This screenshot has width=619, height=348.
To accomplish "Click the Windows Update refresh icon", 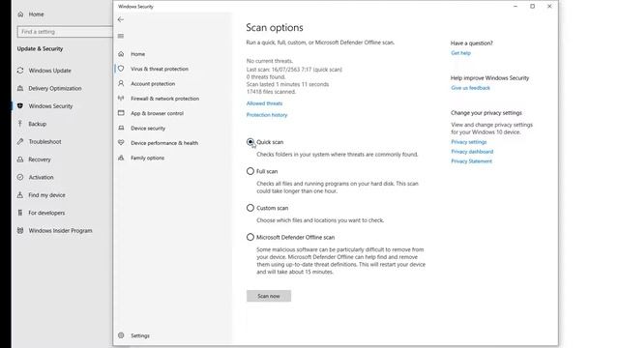I will point(20,71).
